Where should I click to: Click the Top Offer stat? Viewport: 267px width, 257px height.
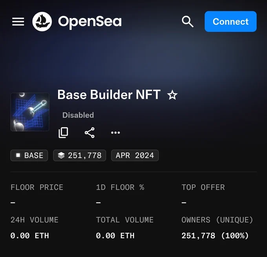click(x=203, y=194)
